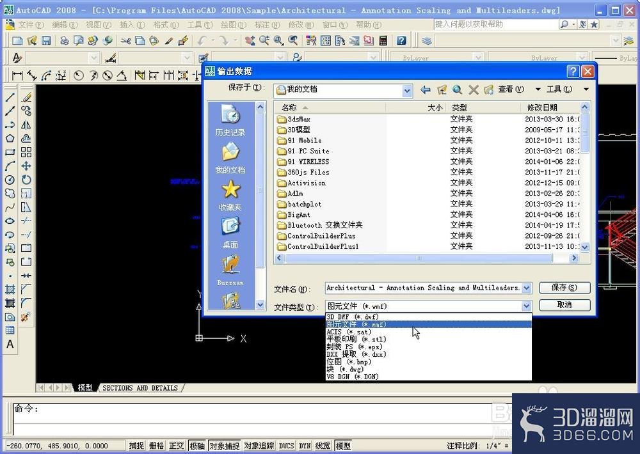Select the Arc draw tool
The image size is (640, 454).
click(x=10, y=166)
